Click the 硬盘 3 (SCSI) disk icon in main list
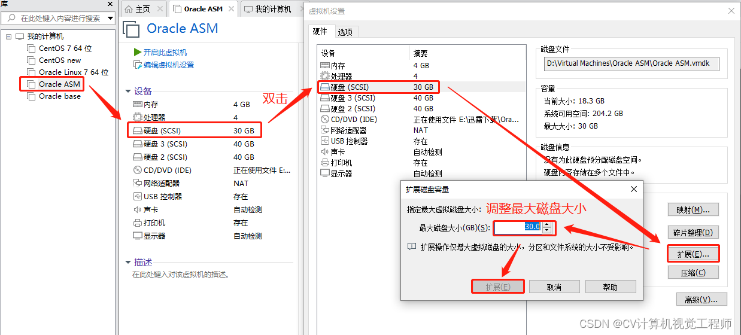This screenshot has width=741, height=335. pyautogui.click(x=137, y=144)
